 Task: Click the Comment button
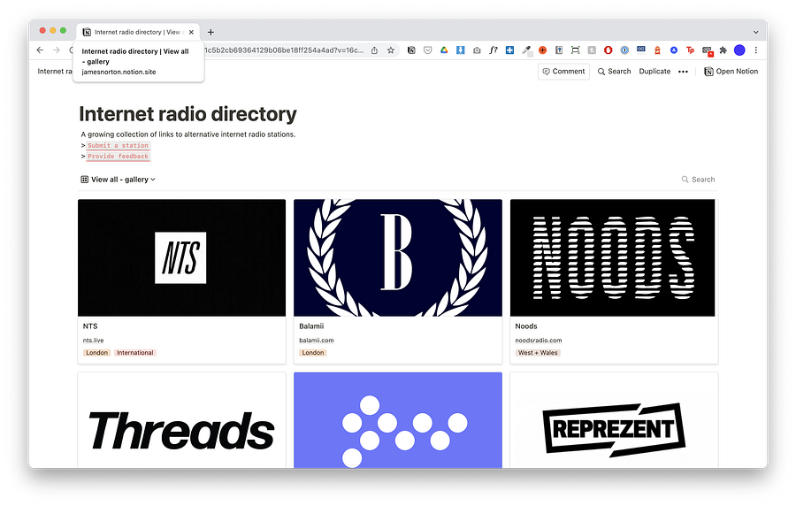(x=563, y=72)
